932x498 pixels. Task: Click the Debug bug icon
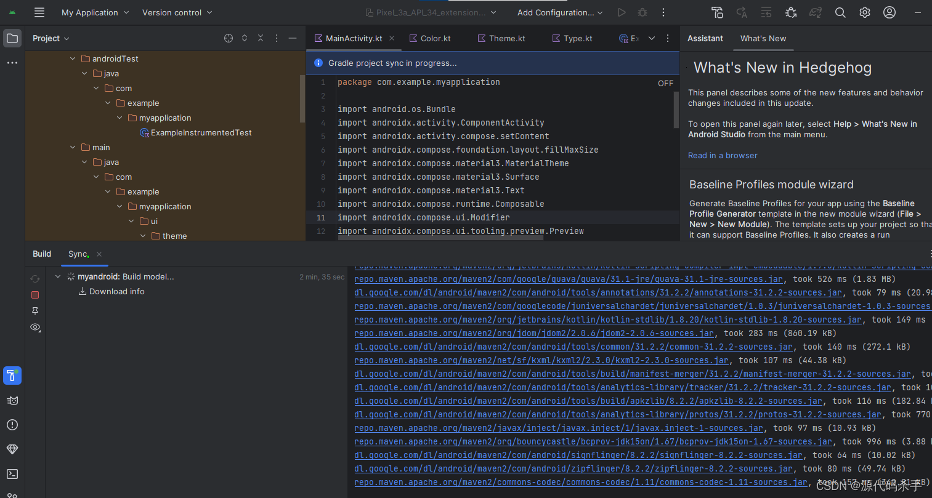pos(642,12)
